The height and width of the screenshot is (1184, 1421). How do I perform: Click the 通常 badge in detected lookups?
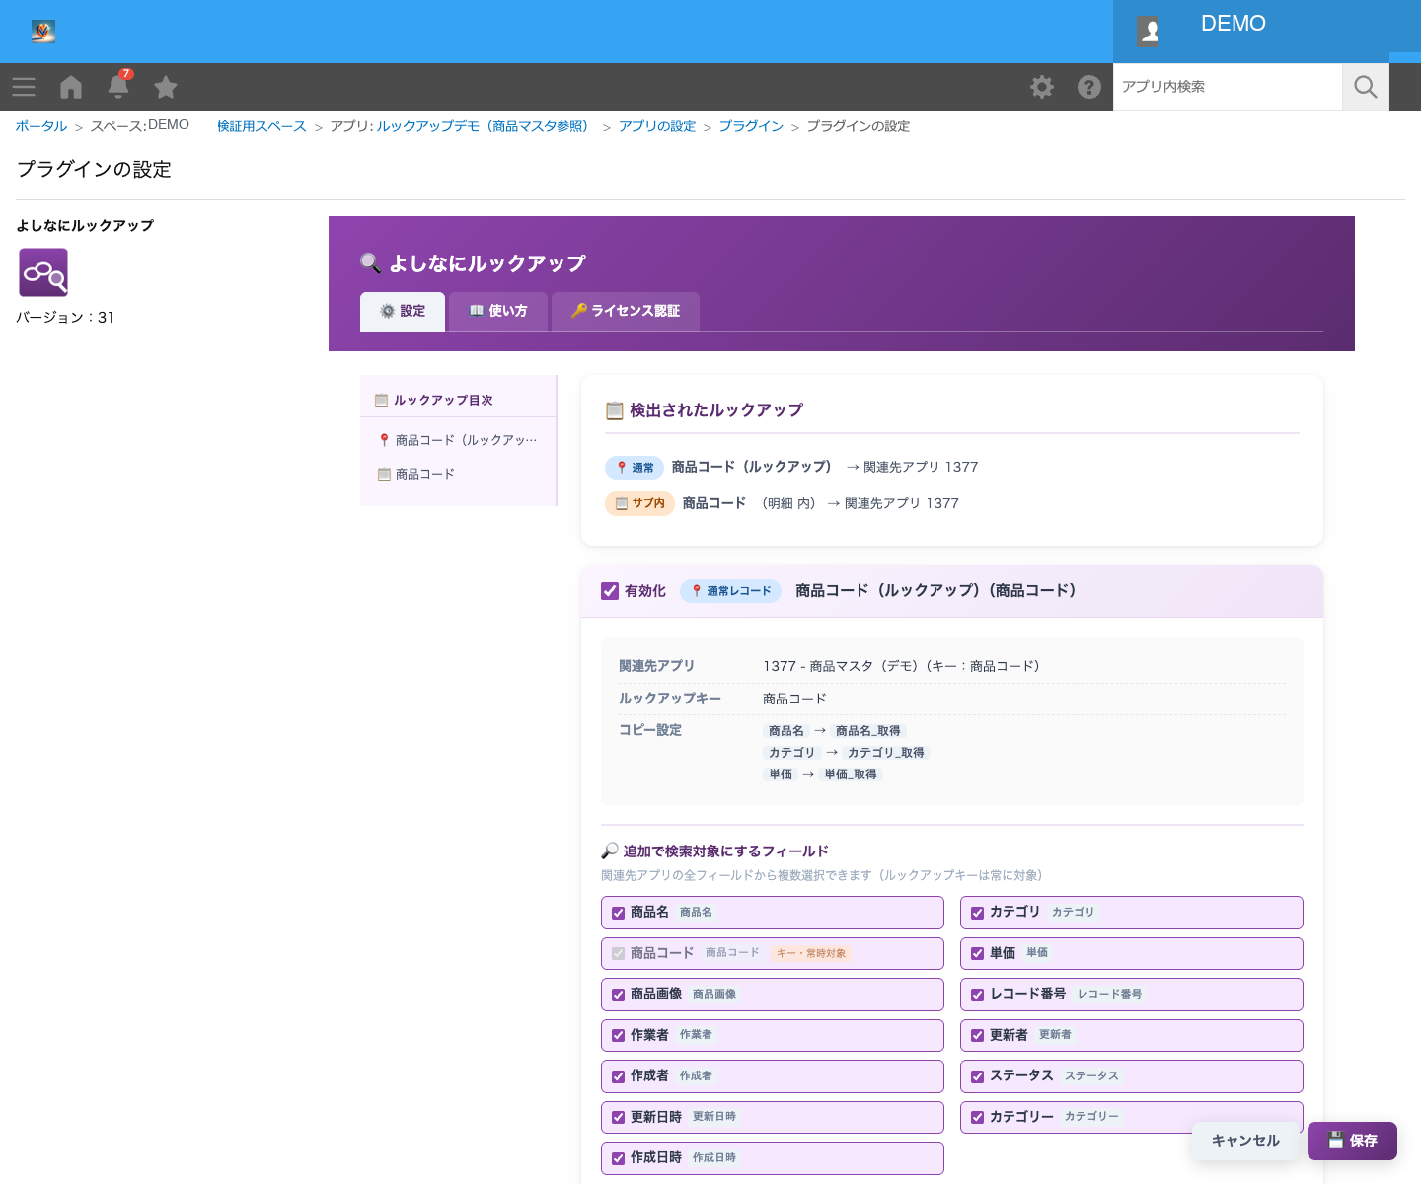coord(635,467)
